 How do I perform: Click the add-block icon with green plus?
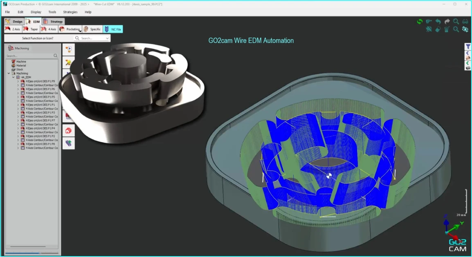[x=68, y=143]
